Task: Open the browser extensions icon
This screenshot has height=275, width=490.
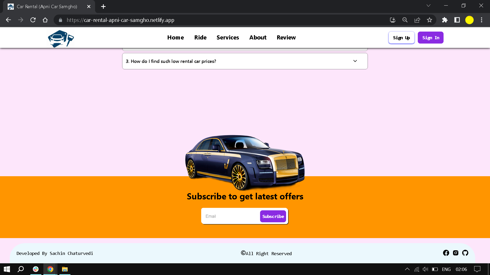Action: (x=445, y=20)
